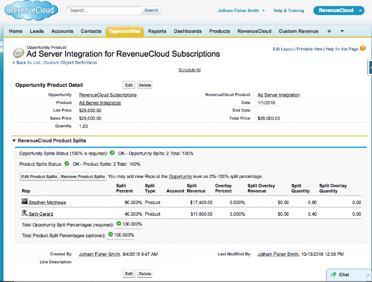
Task: Open Help for this Page link
Action: point(342,49)
